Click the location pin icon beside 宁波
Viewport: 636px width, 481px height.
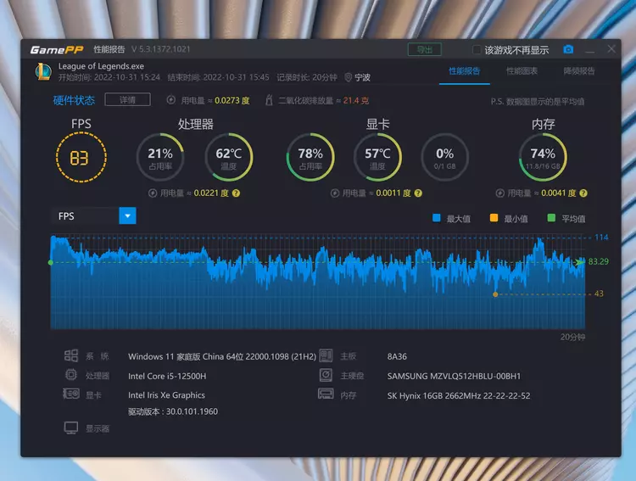click(348, 77)
